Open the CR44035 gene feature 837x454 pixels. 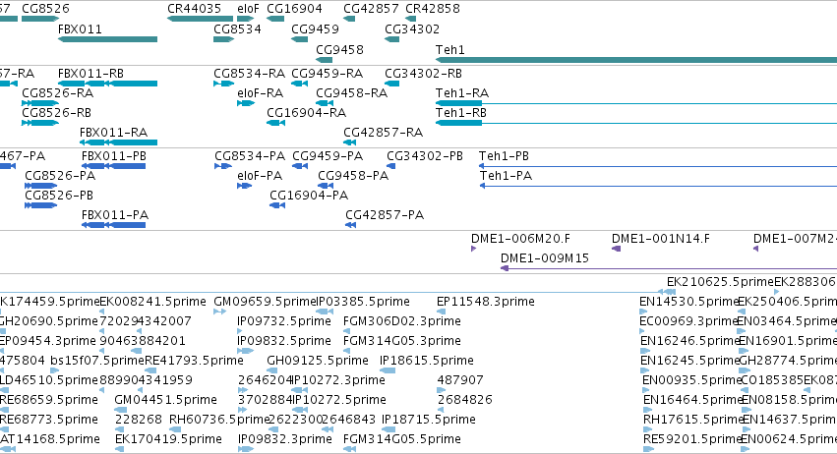200,19
